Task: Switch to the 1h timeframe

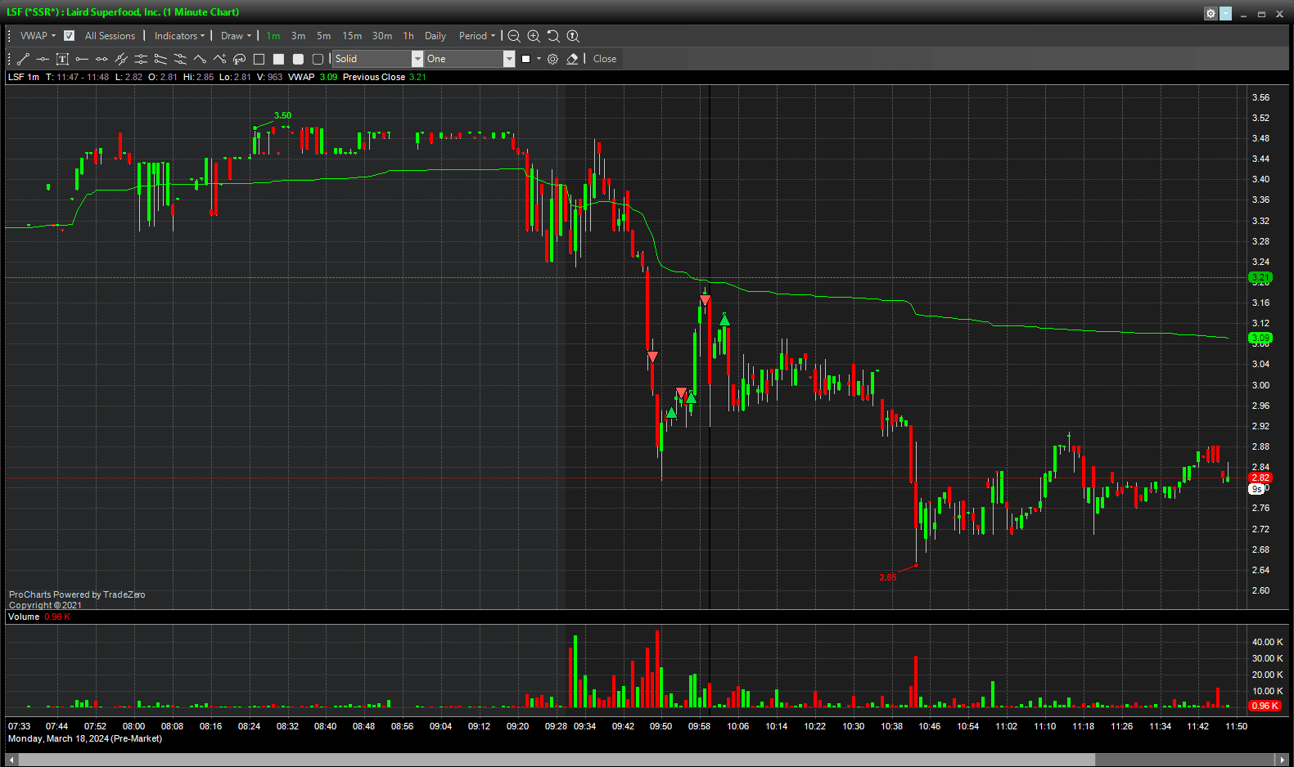Action: tap(408, 36)
